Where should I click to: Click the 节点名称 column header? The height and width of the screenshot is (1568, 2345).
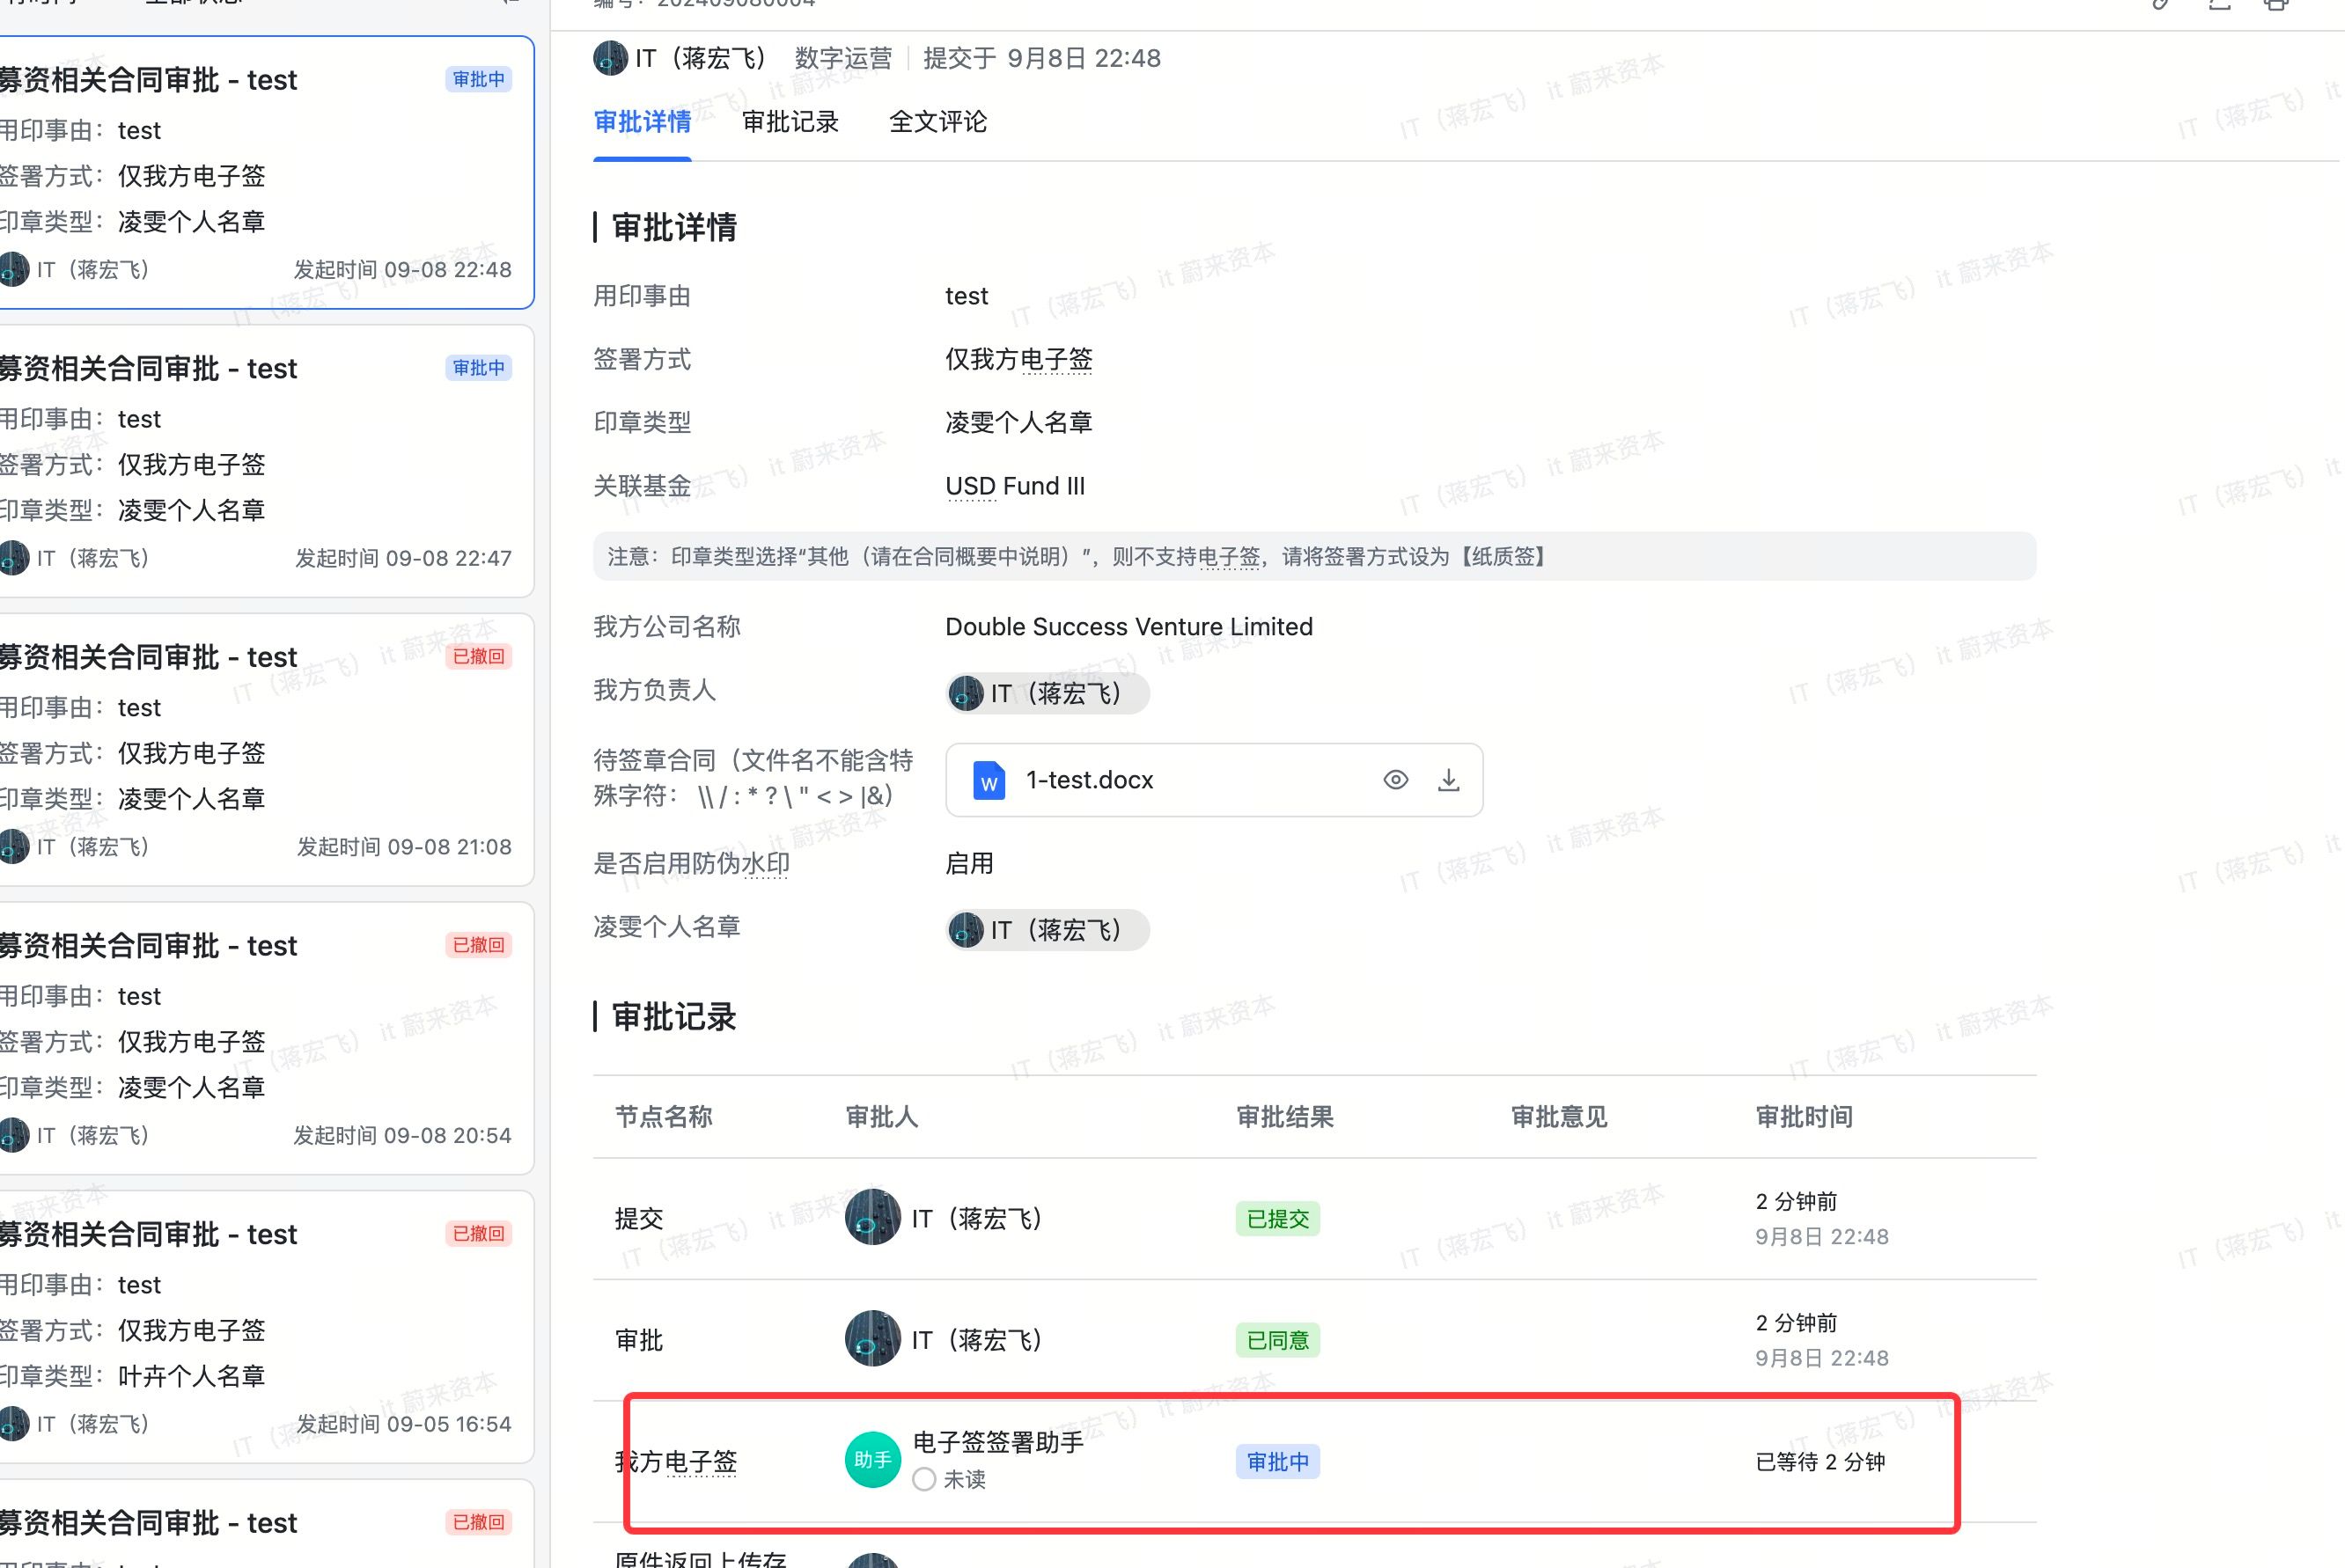[x=664, y=1117]
